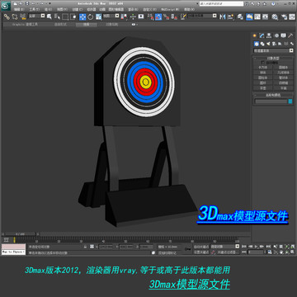Select the Unlink Selection tool
297x297 pixels.
coord(14,16)
